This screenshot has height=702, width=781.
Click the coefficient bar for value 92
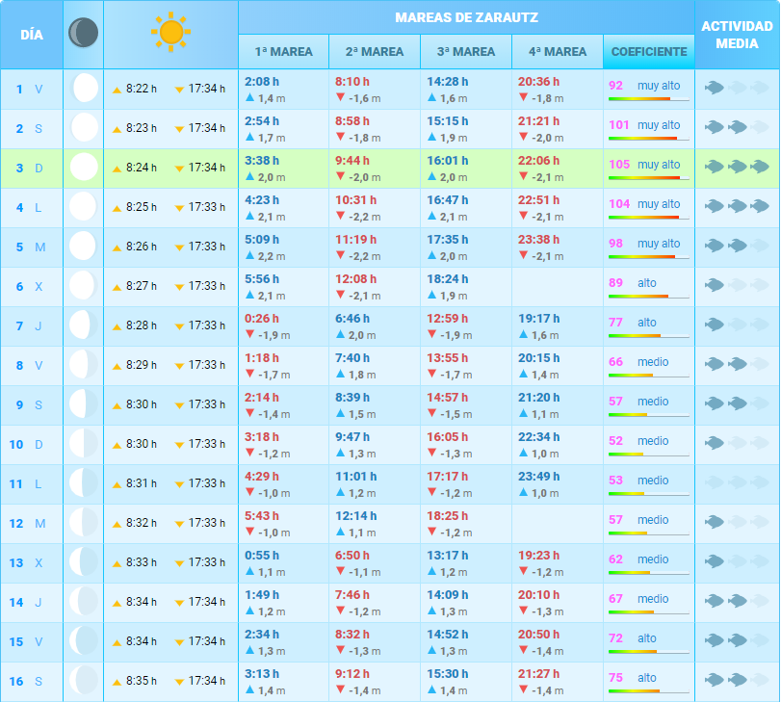click(648, 99)
